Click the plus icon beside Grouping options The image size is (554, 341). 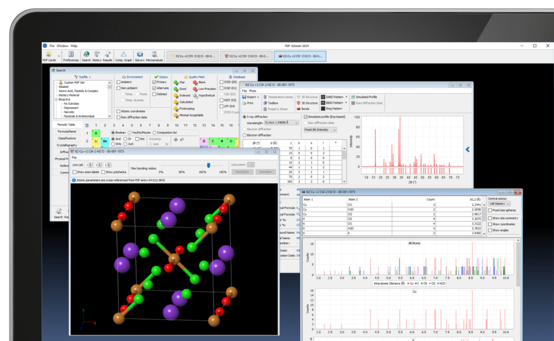(176, 140)
